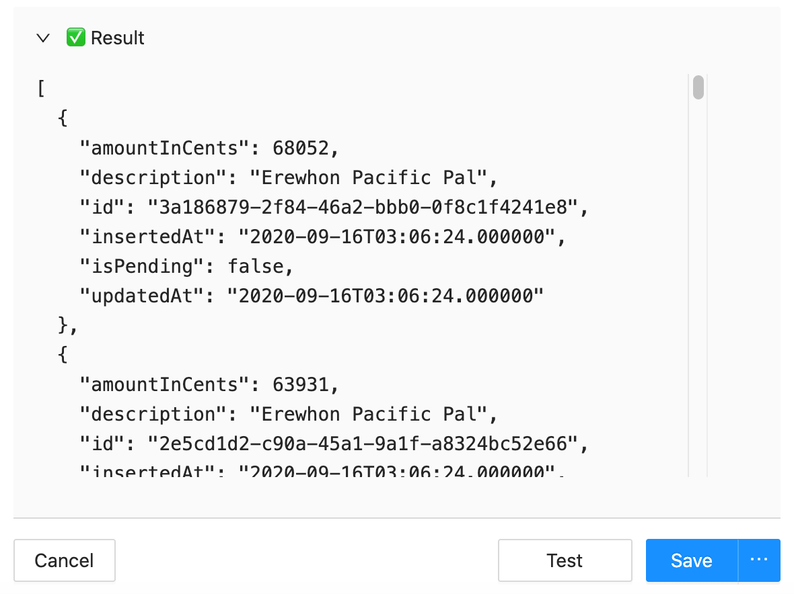Click the id 3a186879-2f84-46a2-bbb0-0f8c1f4241e8
This screenshot has height=594, width=794.
(362, 207)
